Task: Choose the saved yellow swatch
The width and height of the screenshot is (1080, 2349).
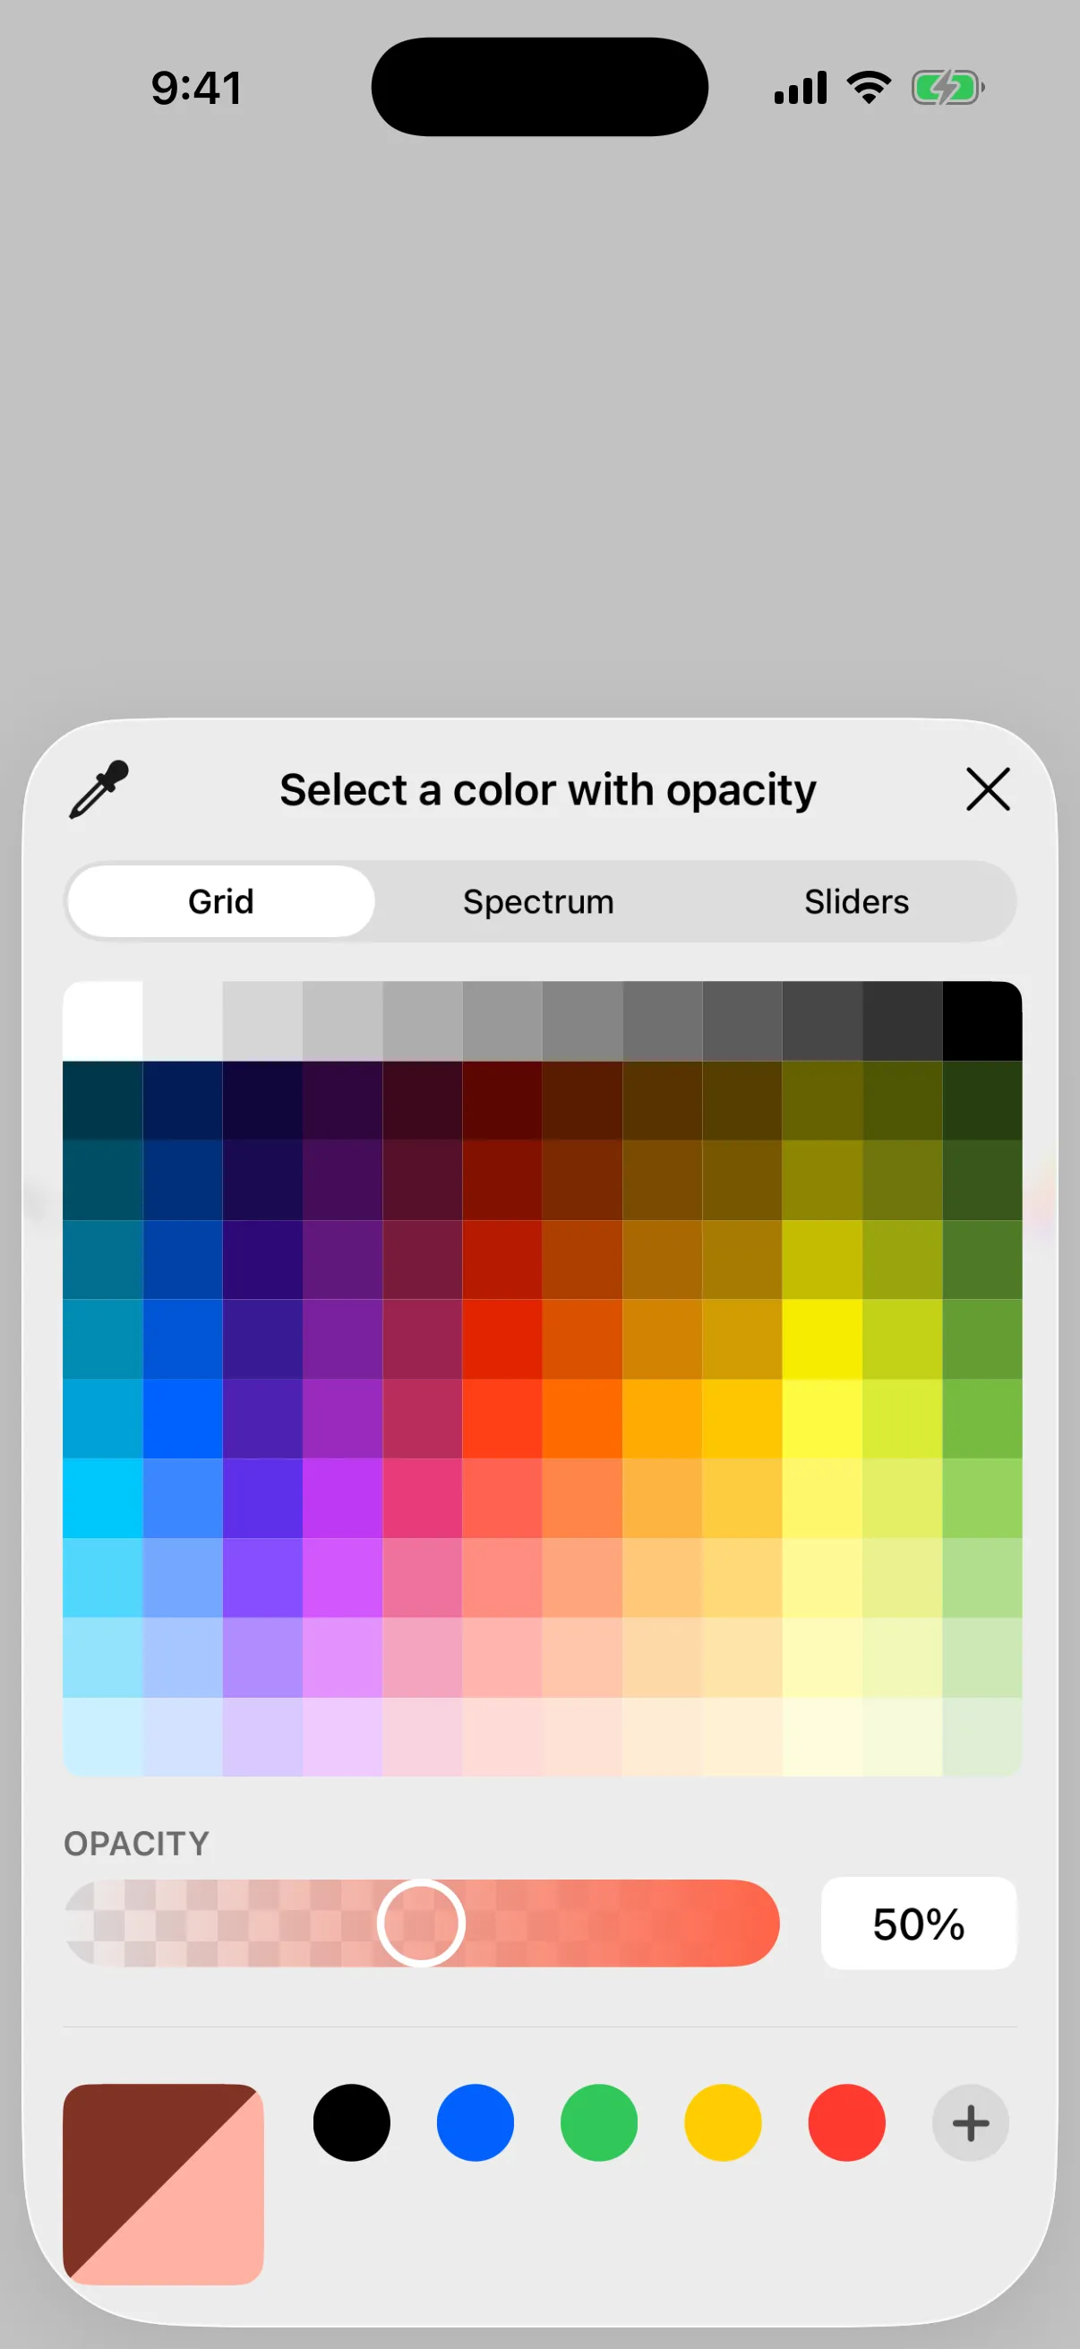Action: (723, 2122)
